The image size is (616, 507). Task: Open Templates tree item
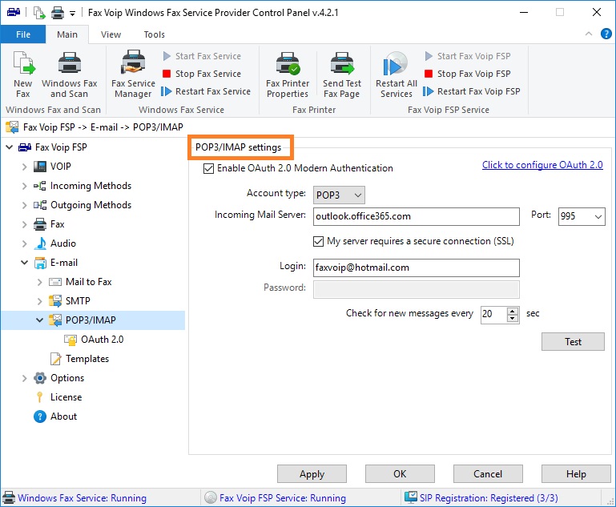pyautogui.click(x=87, y=359)
